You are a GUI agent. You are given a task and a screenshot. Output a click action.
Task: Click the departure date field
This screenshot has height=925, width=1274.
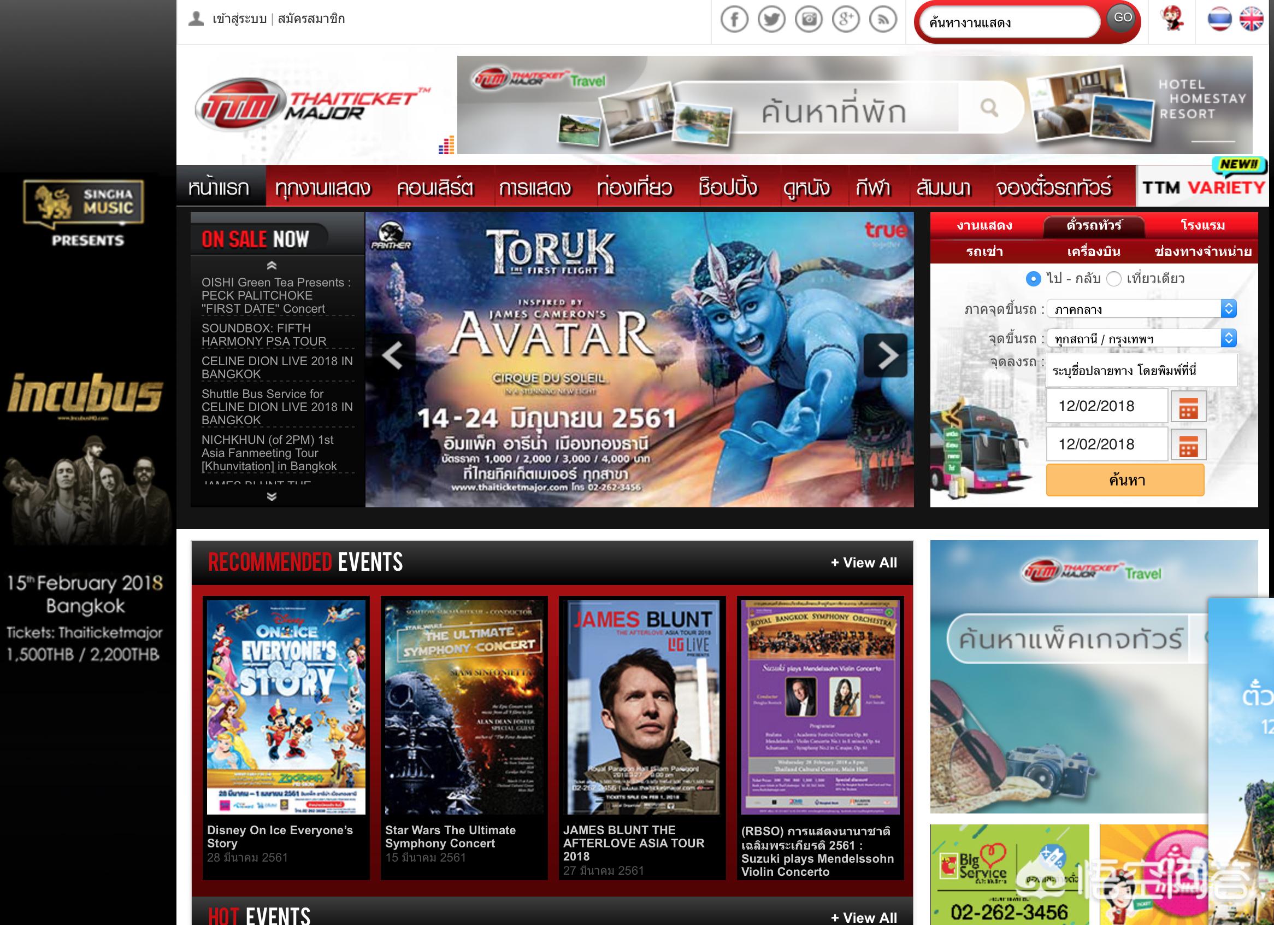pos(1107,406)
